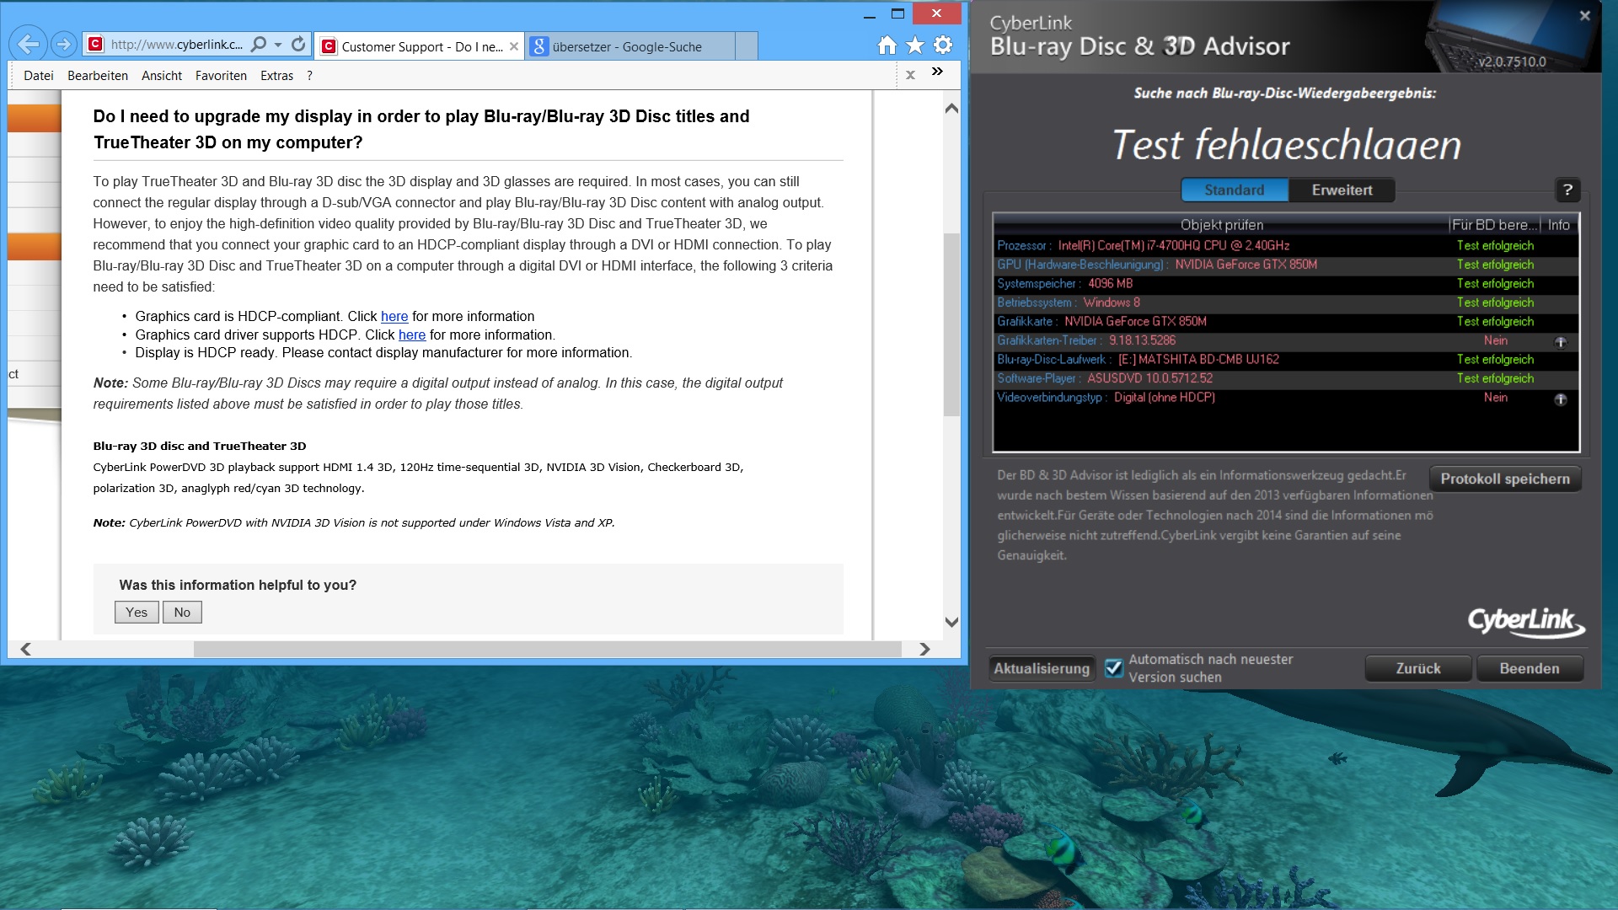Open the Favoriten menu

(221, 76)
